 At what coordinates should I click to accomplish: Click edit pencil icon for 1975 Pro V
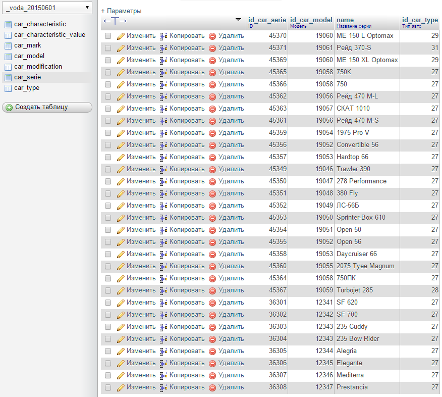point(121,133)
